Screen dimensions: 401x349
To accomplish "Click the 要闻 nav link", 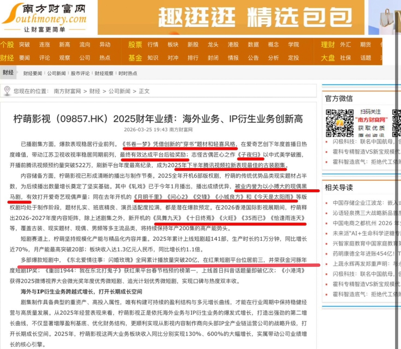I will coord(25,58).
